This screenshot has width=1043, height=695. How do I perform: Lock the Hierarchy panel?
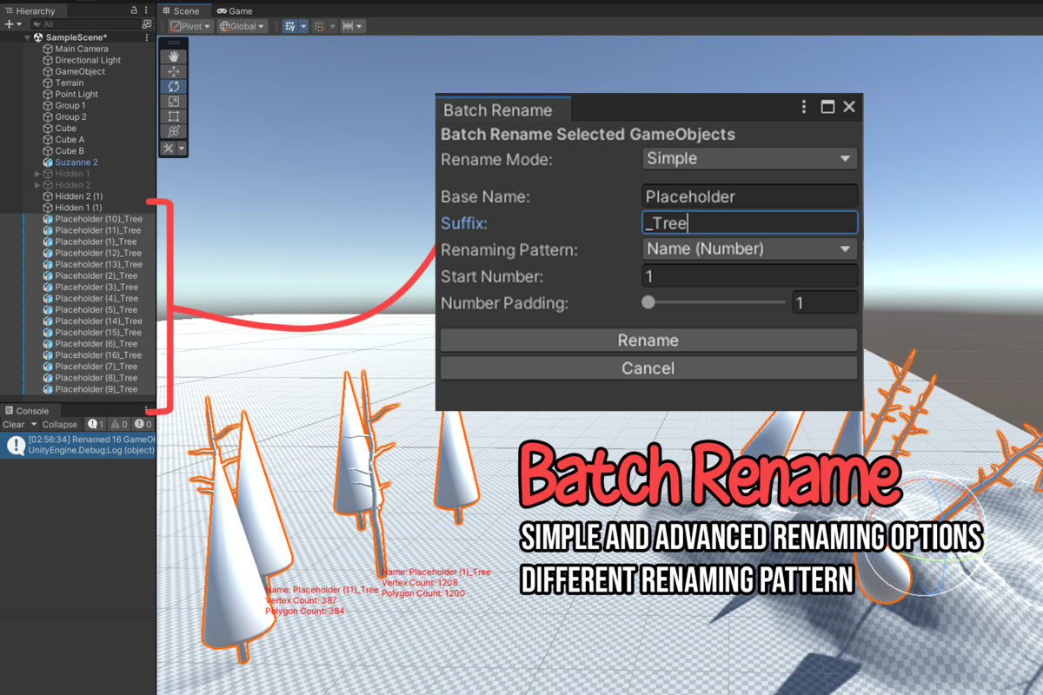(x=133, y=10)
